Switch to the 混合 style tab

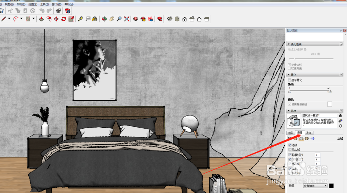(x=308, y=133)
